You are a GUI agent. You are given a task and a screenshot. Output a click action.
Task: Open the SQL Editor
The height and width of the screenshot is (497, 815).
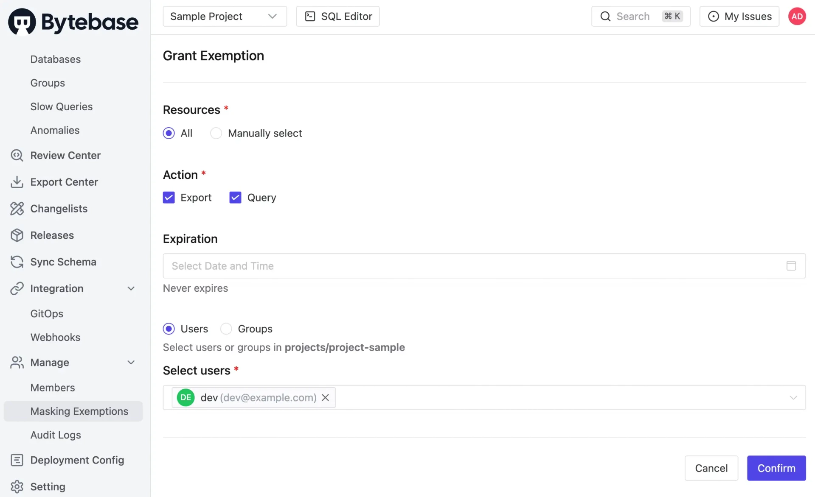(x=337, y=16)
